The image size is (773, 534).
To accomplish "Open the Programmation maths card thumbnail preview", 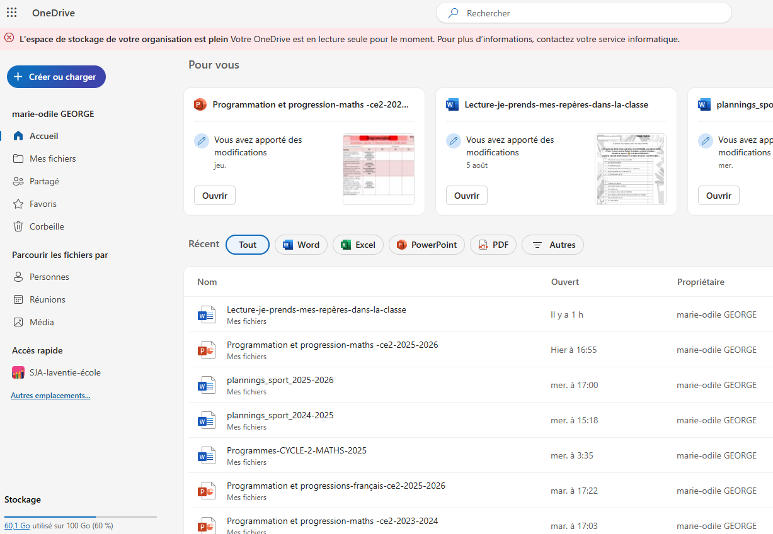I will click(x=379, y=169).
